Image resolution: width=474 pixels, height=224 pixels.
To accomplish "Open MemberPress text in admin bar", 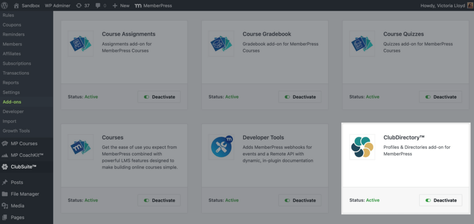I will [158, 6].
